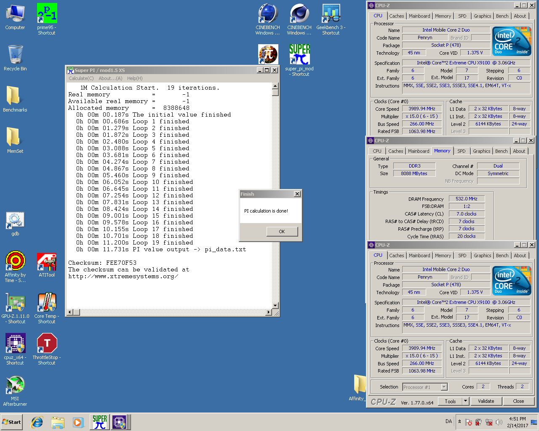Launch the second CINEBENCH Windows shortcut
Image resolution: width=539 pixels, height=431 pixels.
[x=299, y=19]
